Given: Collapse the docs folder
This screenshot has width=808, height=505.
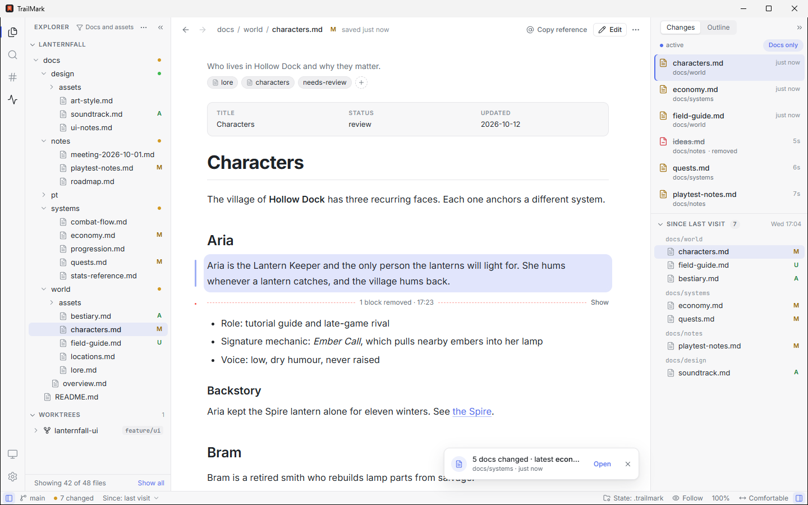Looking at the screenshot, I should point(36,61).
